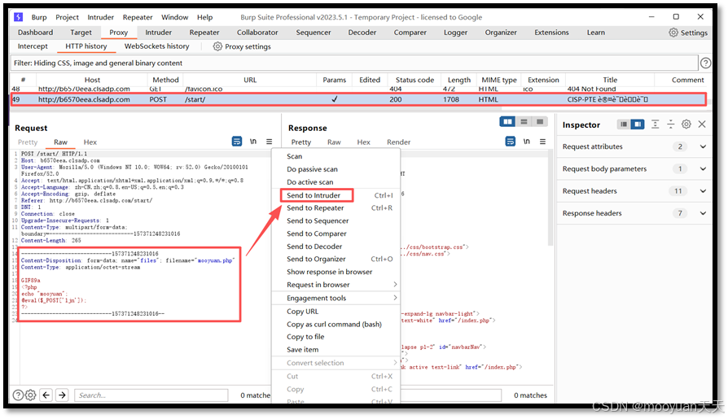The height and width of the screenshot is (419, 728).
Task: Select side-by-side request/response layout
Action: [508, 121]
